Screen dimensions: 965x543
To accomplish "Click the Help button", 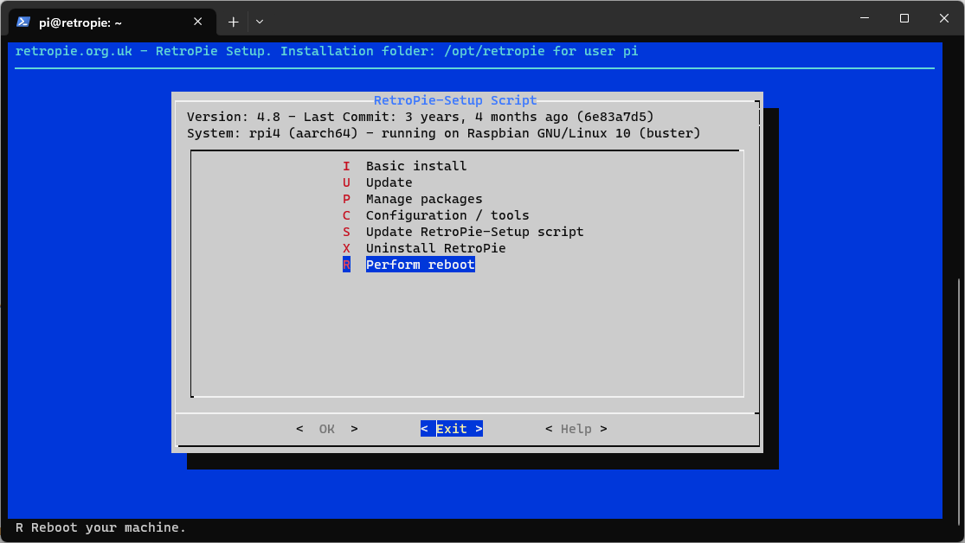I will (576, 429).
